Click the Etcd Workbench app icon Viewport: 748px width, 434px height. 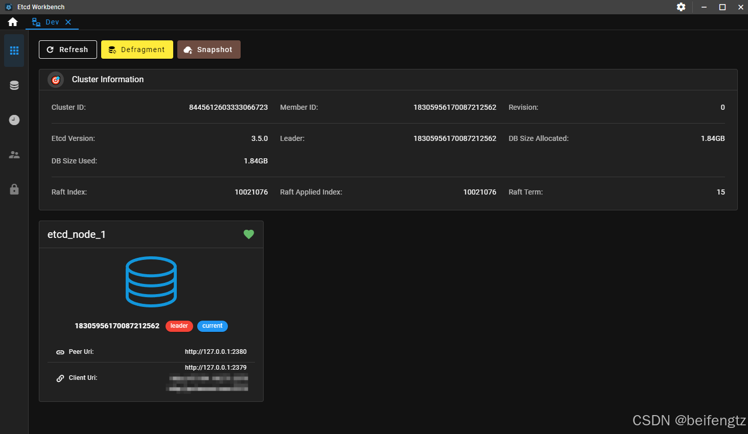[9, 7]
